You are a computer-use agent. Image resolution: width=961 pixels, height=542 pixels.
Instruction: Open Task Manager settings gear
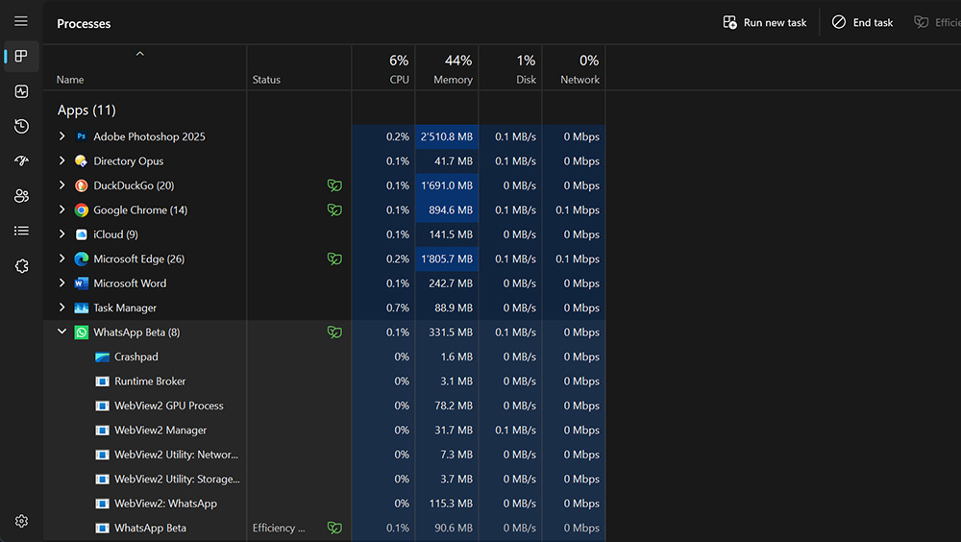(21, 521)
